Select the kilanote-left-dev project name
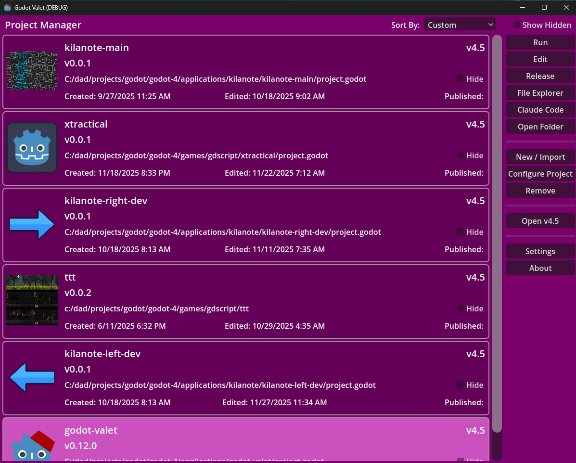The height and width of the screenshot is (463, 576). [x=102, y=353]
